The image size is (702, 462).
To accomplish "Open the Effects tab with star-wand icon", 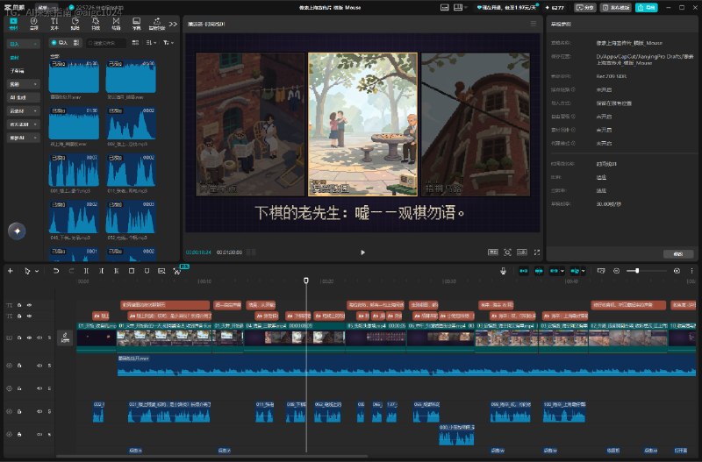I will (96, 24).
